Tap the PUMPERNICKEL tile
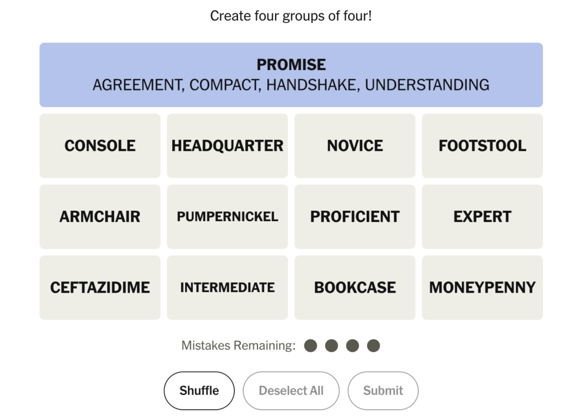The height and width of the screenshot is (419, 576). tap(227, 217)
